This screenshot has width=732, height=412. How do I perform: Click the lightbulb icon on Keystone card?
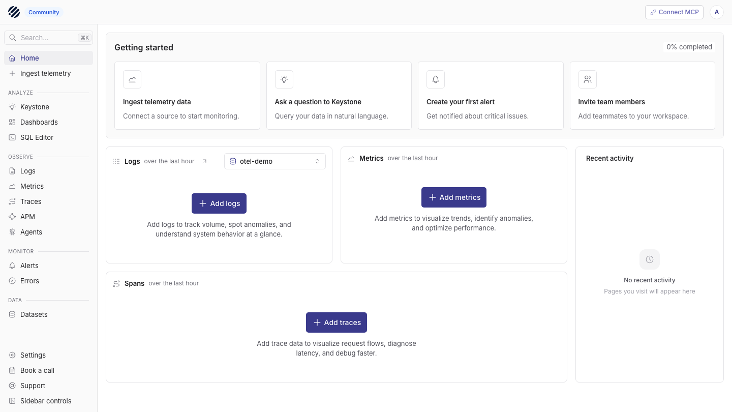[284, 79]
